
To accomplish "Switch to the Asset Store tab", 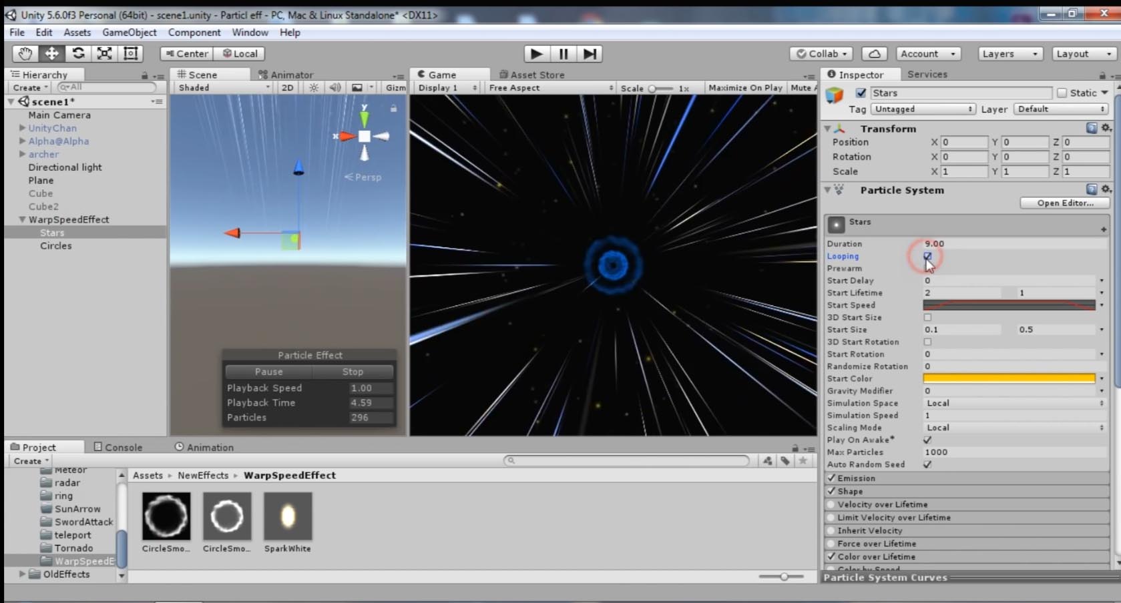I will [x=531, y=75].
